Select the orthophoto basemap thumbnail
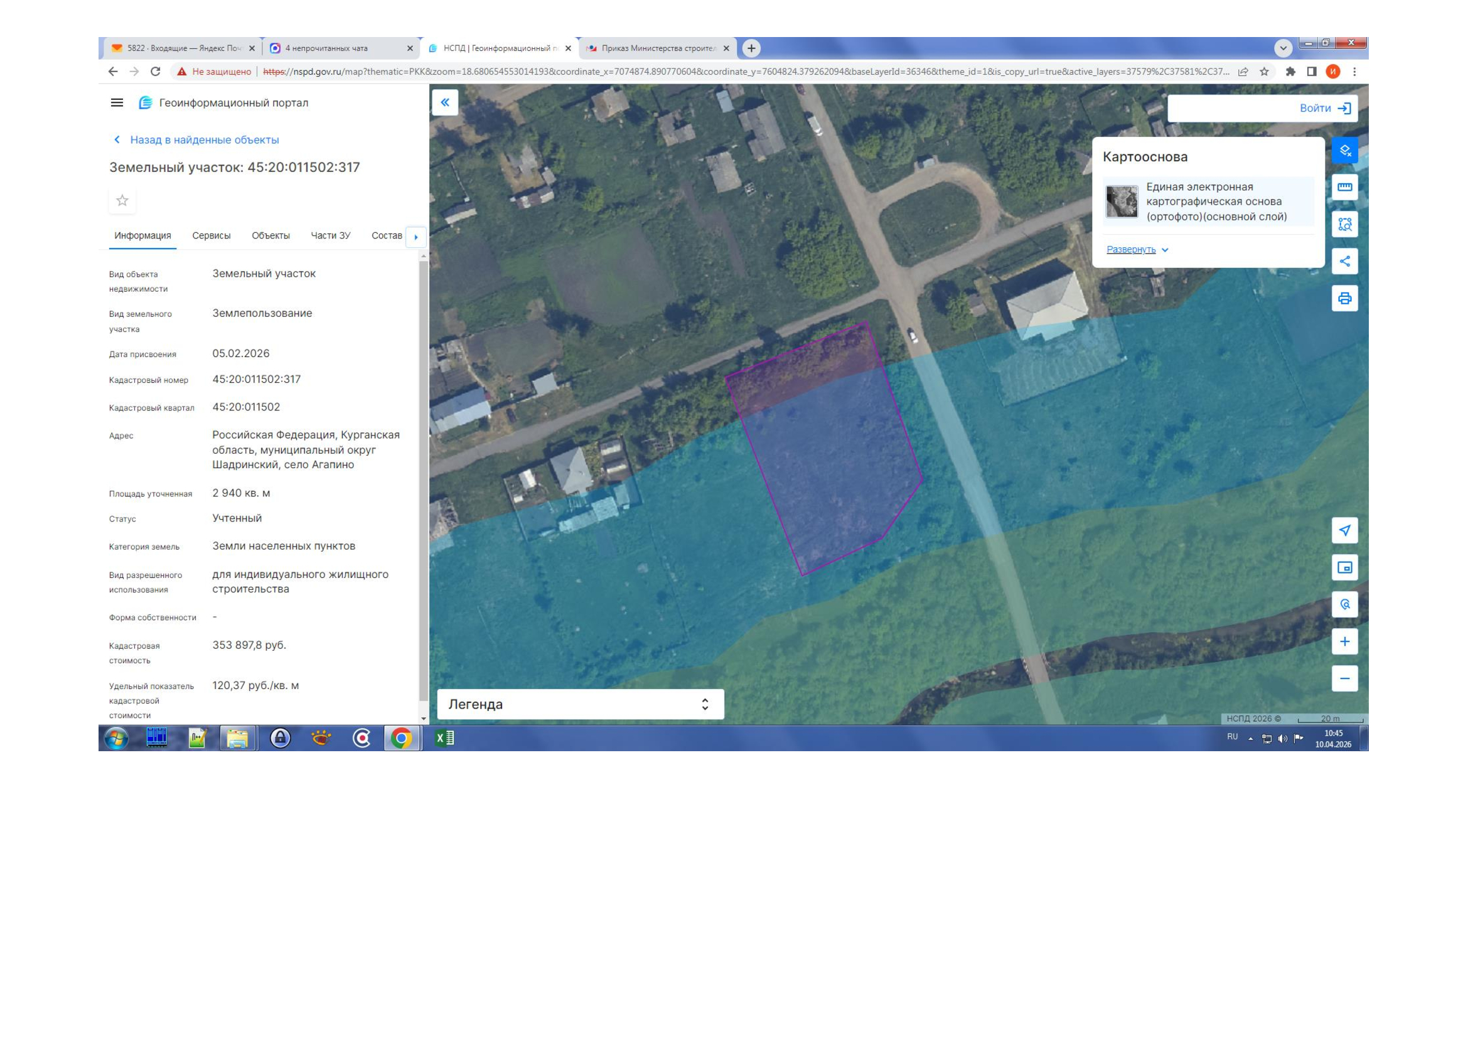 [x=1122, y=202]
